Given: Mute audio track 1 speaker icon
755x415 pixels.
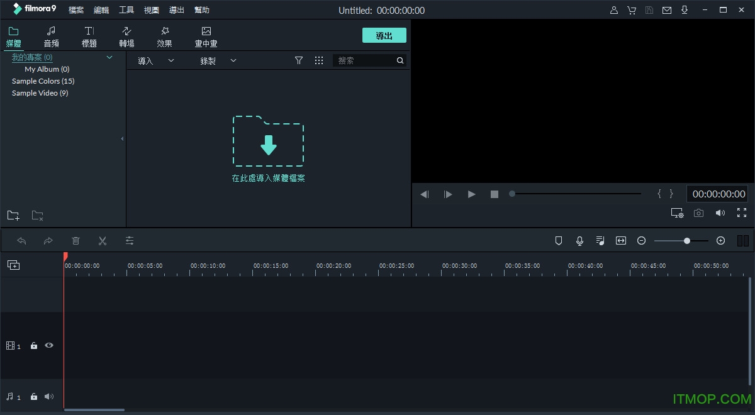Looking at the screenshot, I should pos(49,397).
